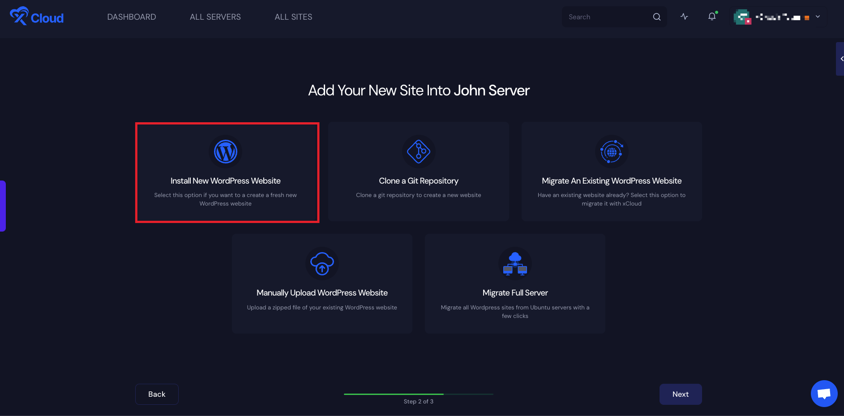Focus the Search input field
Viewport: 844px width, 416px height.
(607, 17)
